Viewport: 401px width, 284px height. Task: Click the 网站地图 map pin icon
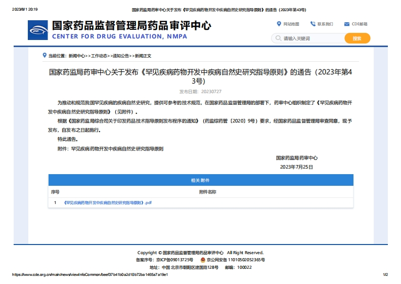279,24
